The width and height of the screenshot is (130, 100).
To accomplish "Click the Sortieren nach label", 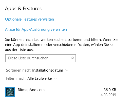I will (x=19, y=70).
